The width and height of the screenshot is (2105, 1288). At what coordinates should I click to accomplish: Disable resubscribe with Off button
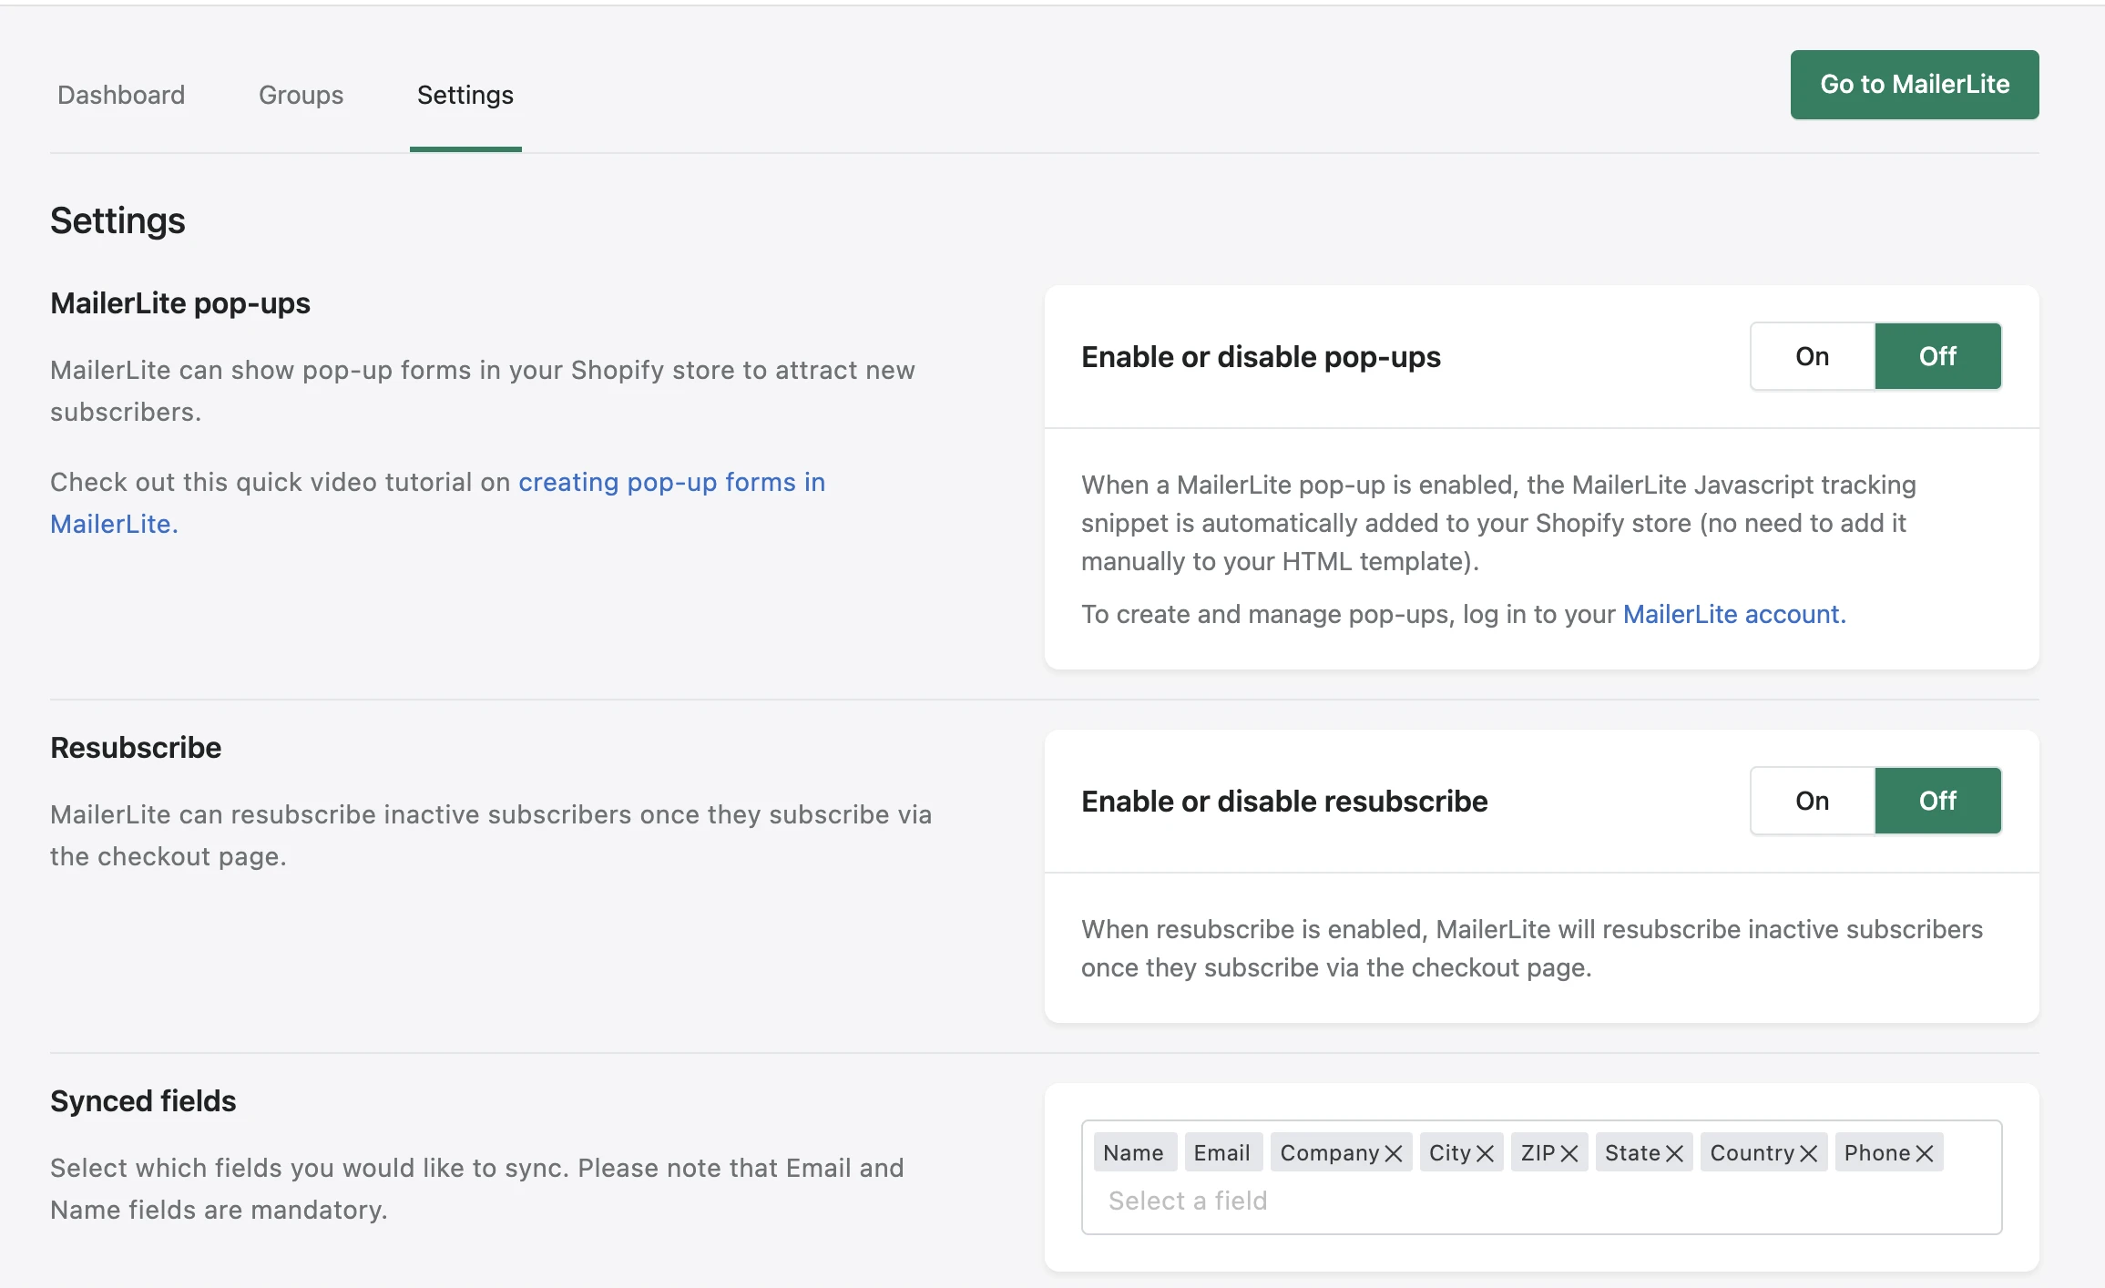coord(1937,801)
